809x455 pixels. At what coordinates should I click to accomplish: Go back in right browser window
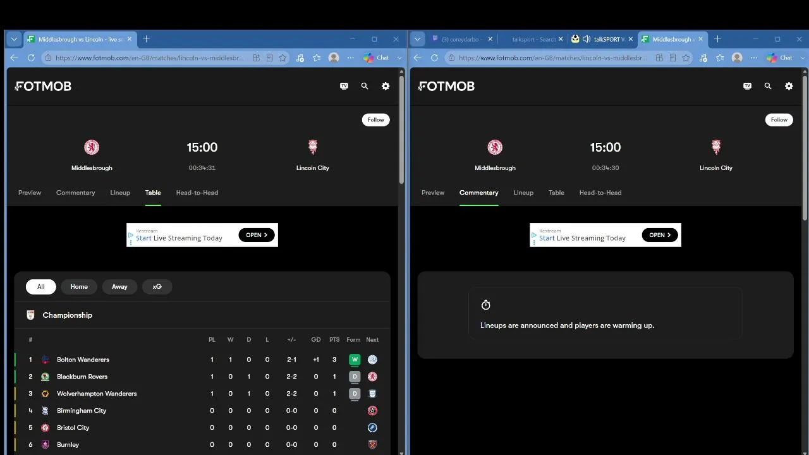click(417, 58)
